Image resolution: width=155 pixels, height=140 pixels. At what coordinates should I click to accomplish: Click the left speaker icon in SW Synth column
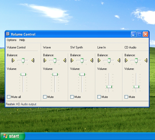(72, 60)
